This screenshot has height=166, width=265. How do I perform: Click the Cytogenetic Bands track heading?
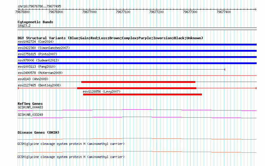pyautogui.click(x=35, y=22)
